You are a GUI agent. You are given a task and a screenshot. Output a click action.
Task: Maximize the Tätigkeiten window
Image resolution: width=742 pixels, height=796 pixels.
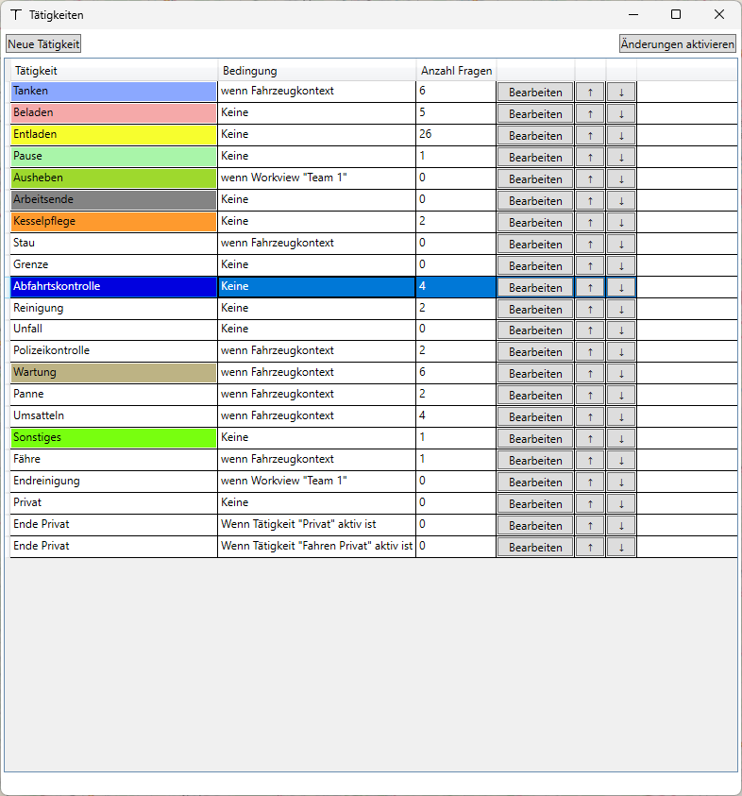(x=676, y=14)
